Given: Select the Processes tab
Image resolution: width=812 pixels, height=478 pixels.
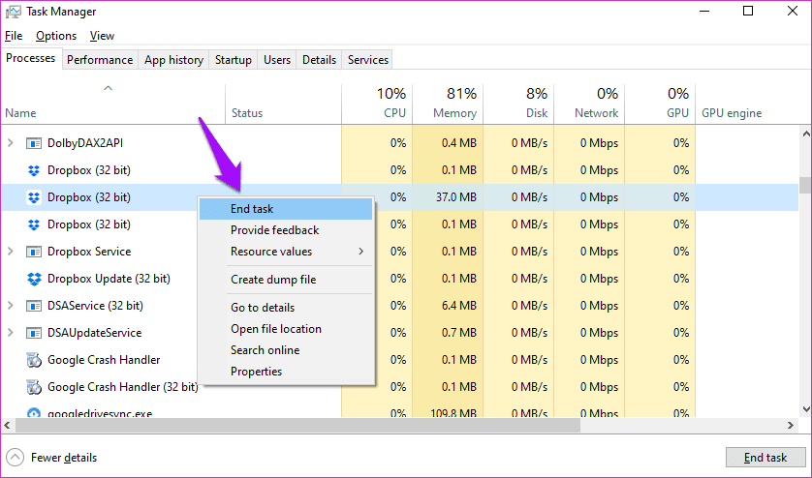Looking at the screenshot, I should [31, 58].
